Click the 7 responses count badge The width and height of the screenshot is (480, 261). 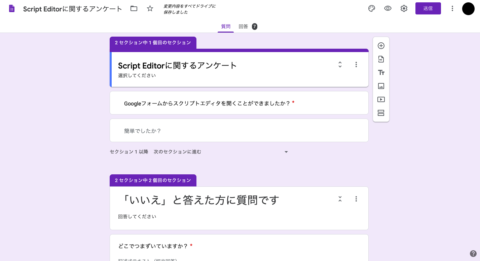(x=255, y=27)
